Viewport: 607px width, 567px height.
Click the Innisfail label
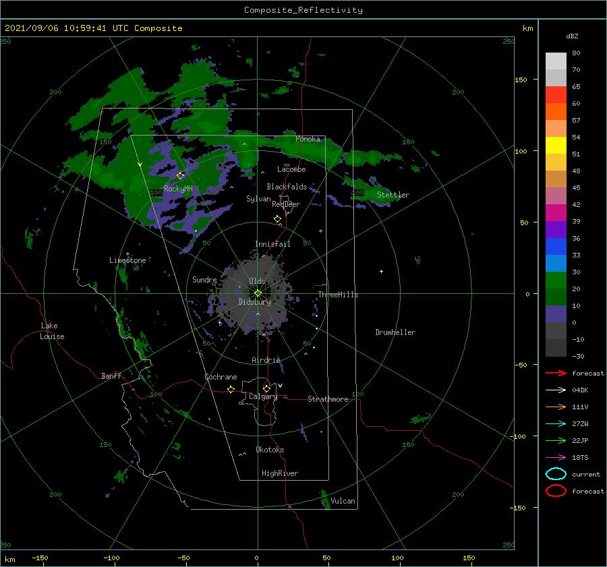click(272, 244)
